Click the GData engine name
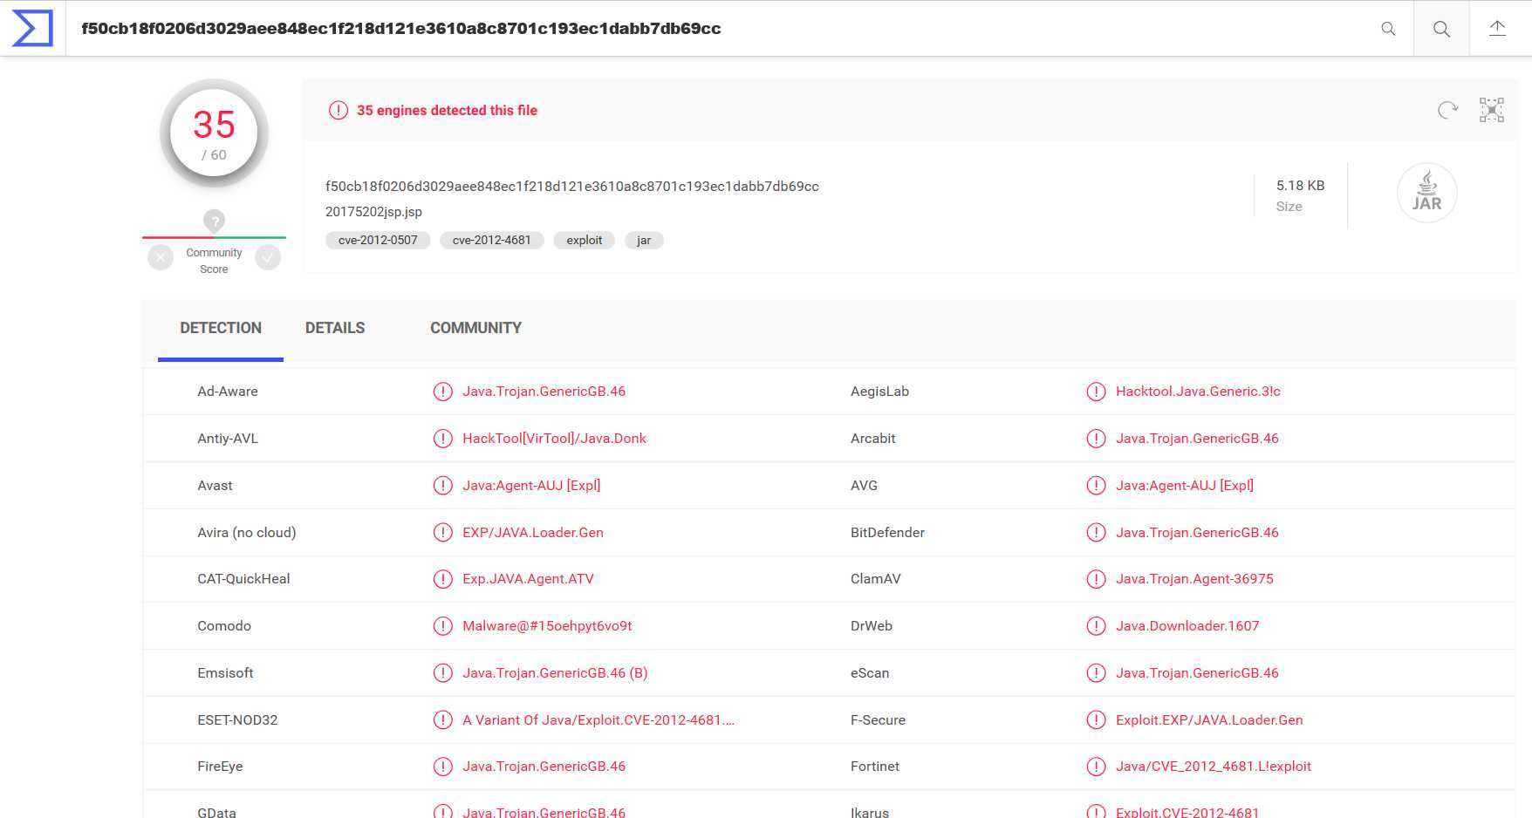Screen dimensions: 1532x818 [216, 812]
